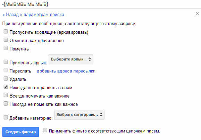Tick 'Никогда не помечать как важное'

tap(6, 103)
